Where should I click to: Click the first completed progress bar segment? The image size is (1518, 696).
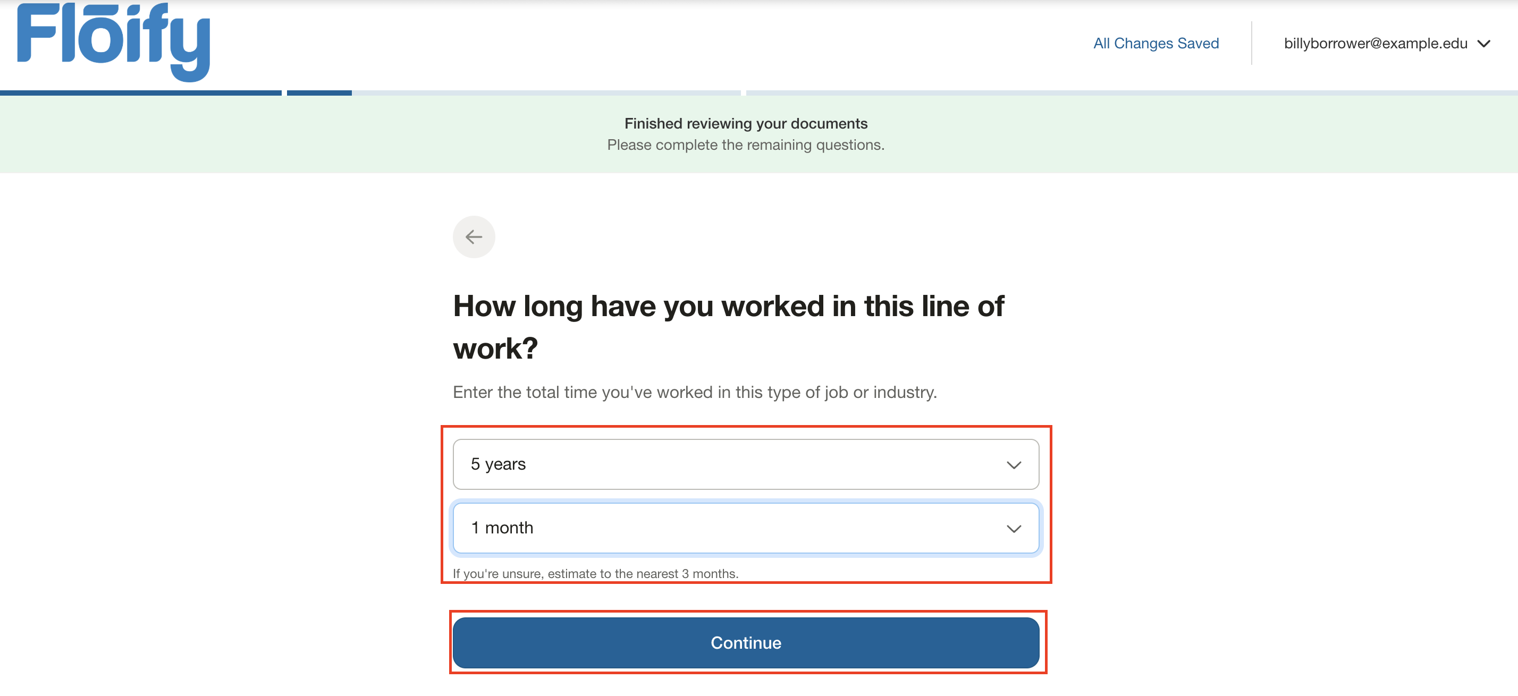140,92
